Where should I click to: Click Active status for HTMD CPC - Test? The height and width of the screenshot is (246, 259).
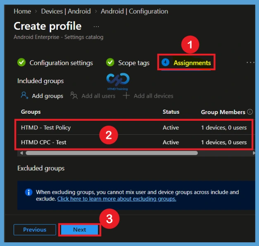coord(171,142)
